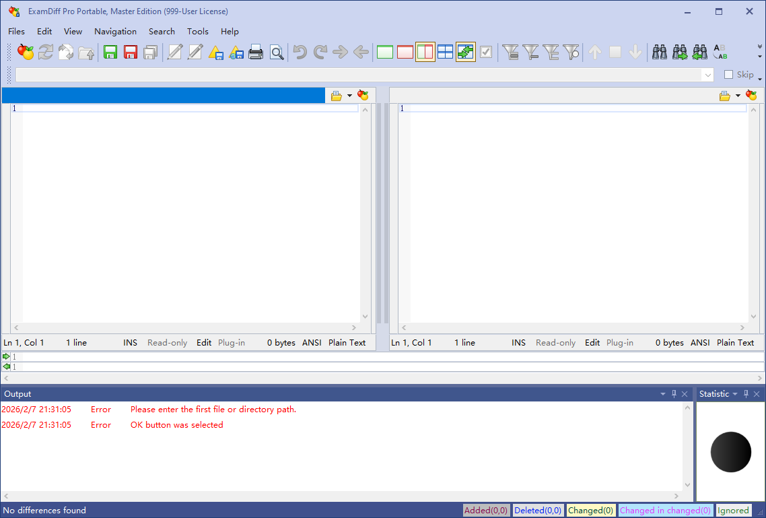Expand the left pane open-file dropdown arrow

click(349, 96)
